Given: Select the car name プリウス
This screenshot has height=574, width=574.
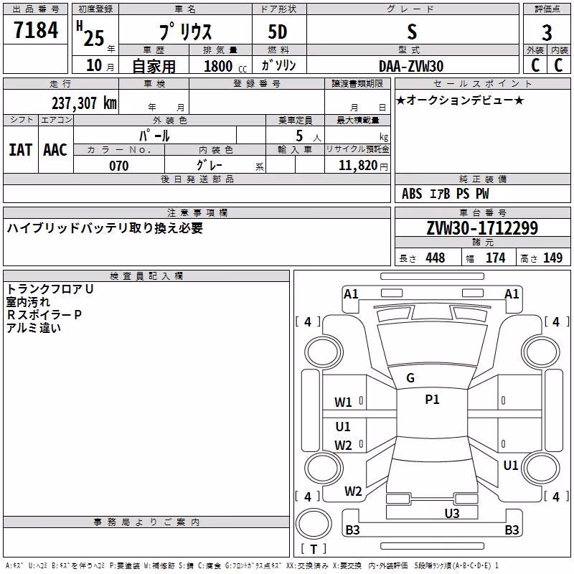Looking at the screenshot, I should 186,32.
